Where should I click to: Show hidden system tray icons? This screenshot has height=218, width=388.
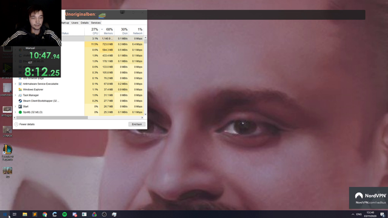pos(353,214)
